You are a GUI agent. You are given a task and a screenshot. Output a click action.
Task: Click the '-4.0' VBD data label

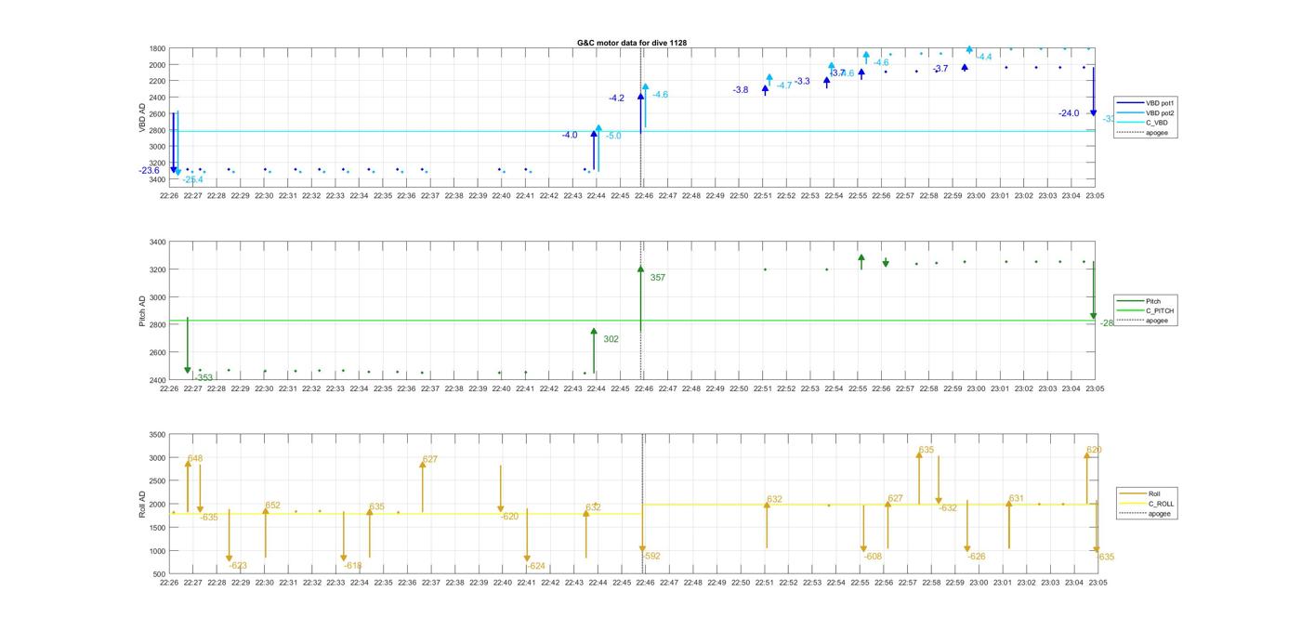[570, 136]
